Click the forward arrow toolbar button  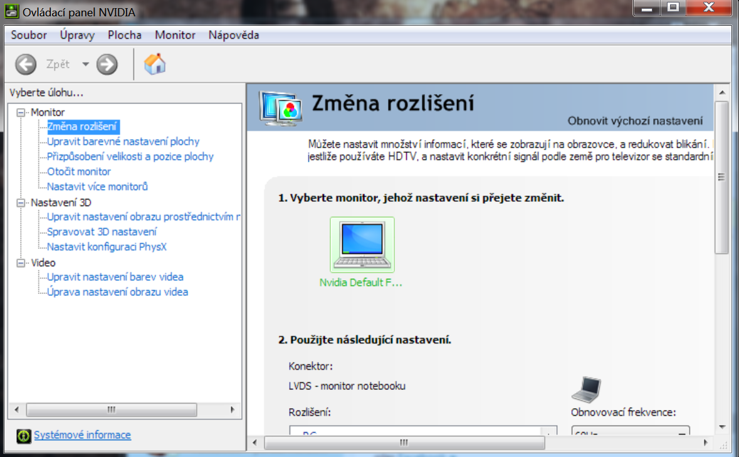[x=107, y=64]
